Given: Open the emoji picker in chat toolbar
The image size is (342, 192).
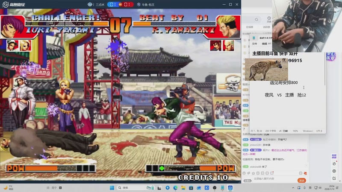Looking at the screenshot, I should (244, 173).
